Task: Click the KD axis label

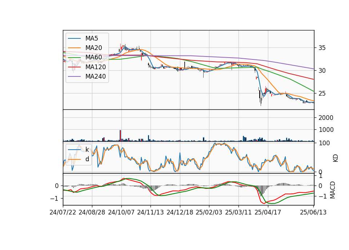Action: pyautogui.click(x=336, y=158)
